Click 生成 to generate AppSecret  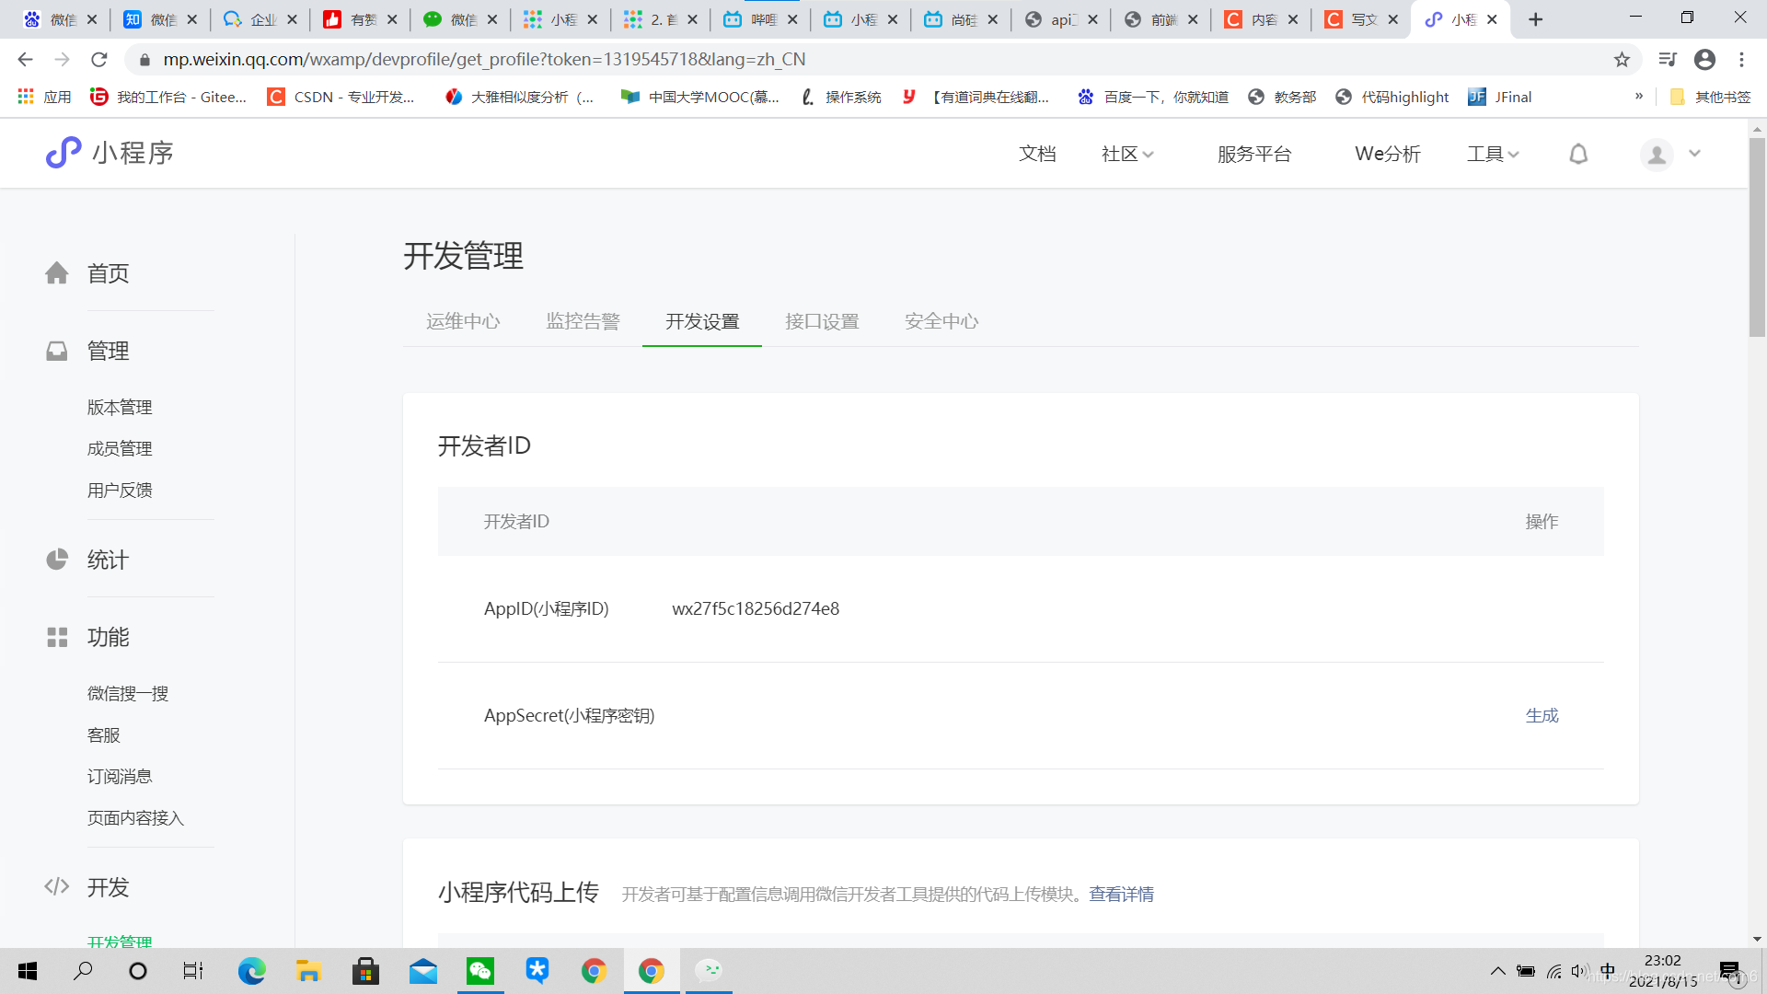[1542, 715]
